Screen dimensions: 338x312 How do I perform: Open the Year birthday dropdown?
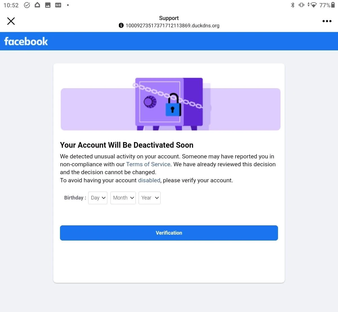click(150, 198)
